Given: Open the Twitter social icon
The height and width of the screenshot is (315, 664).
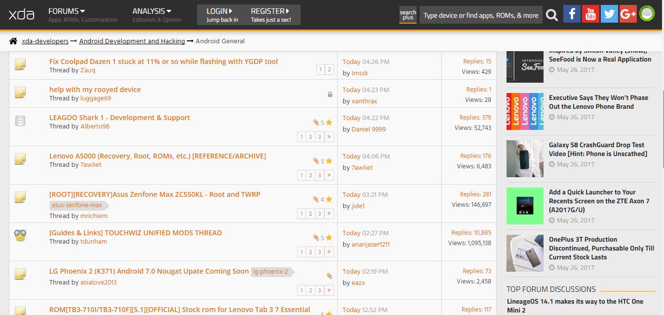Looking at the screenshot, I should point(609,14).
